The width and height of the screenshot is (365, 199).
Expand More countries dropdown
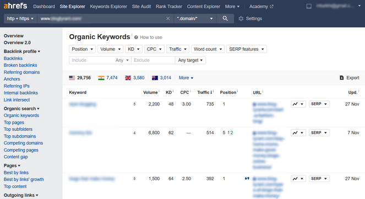(186, 78)
